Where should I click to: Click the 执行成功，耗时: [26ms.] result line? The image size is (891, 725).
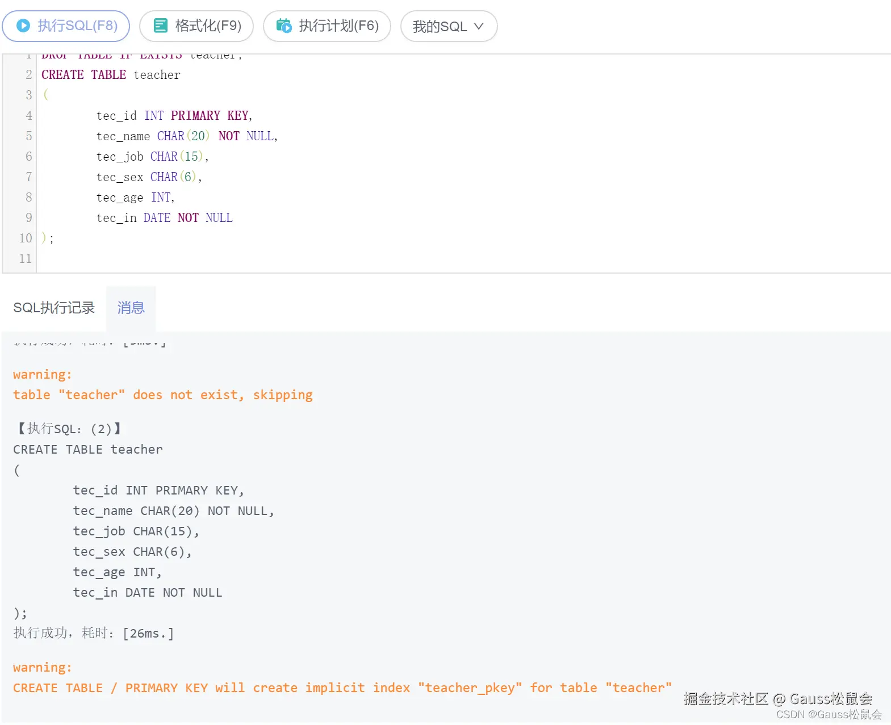coord(94,633)
